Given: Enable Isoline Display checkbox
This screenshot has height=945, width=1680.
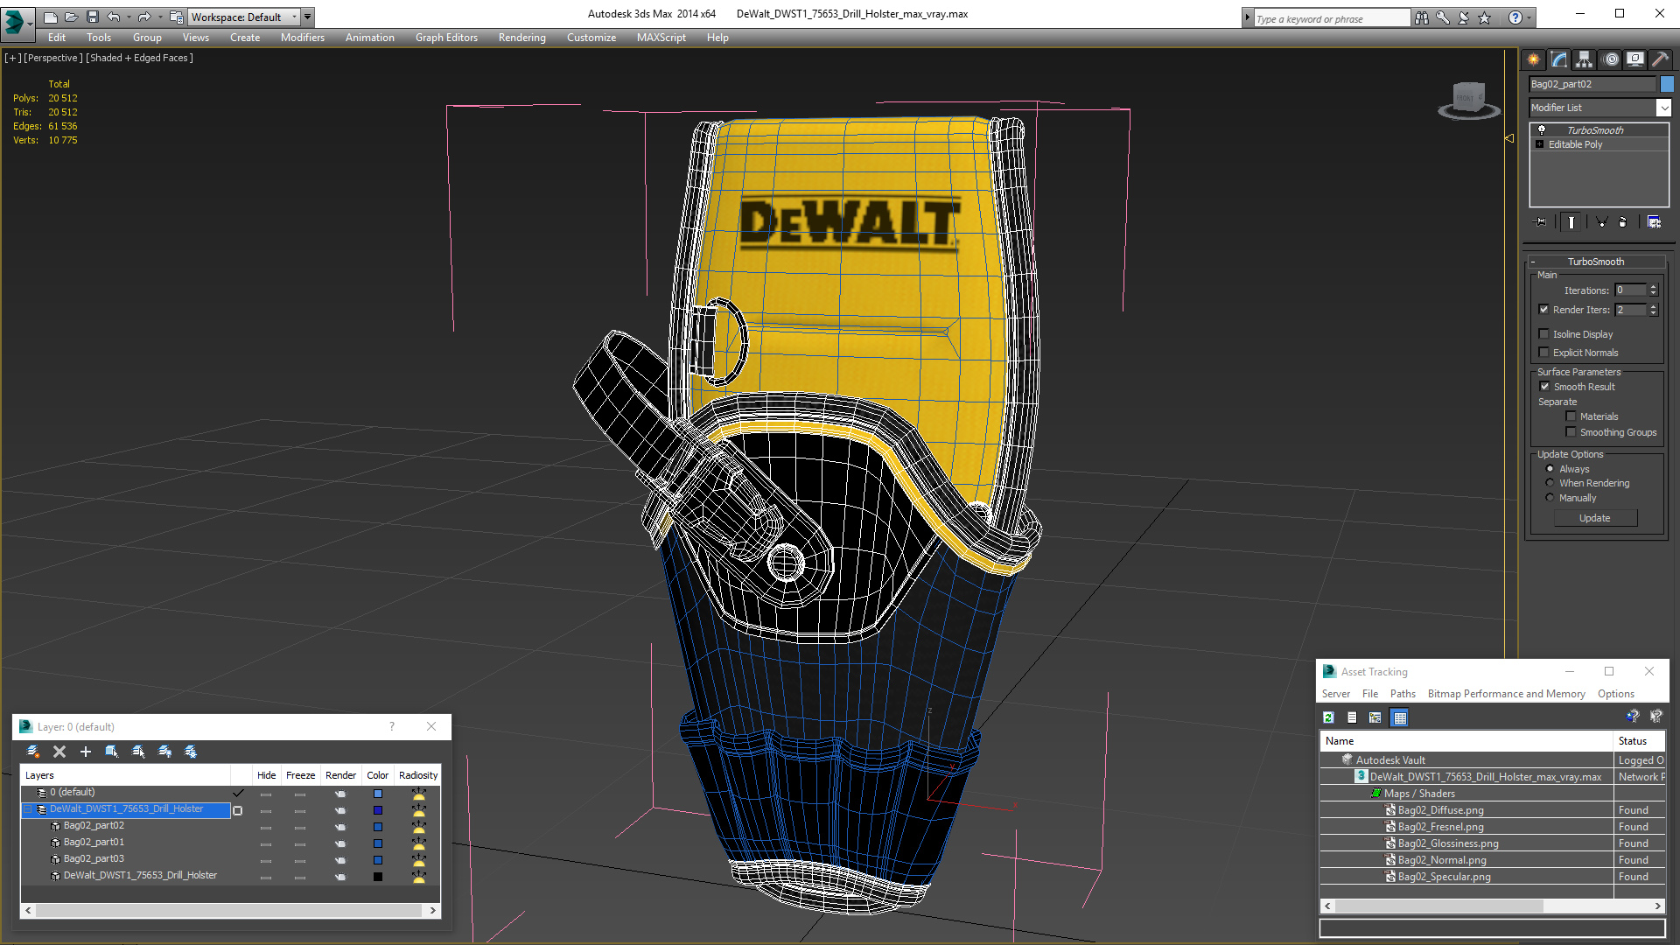Looking at the screenshot, I should point(1544,334).
